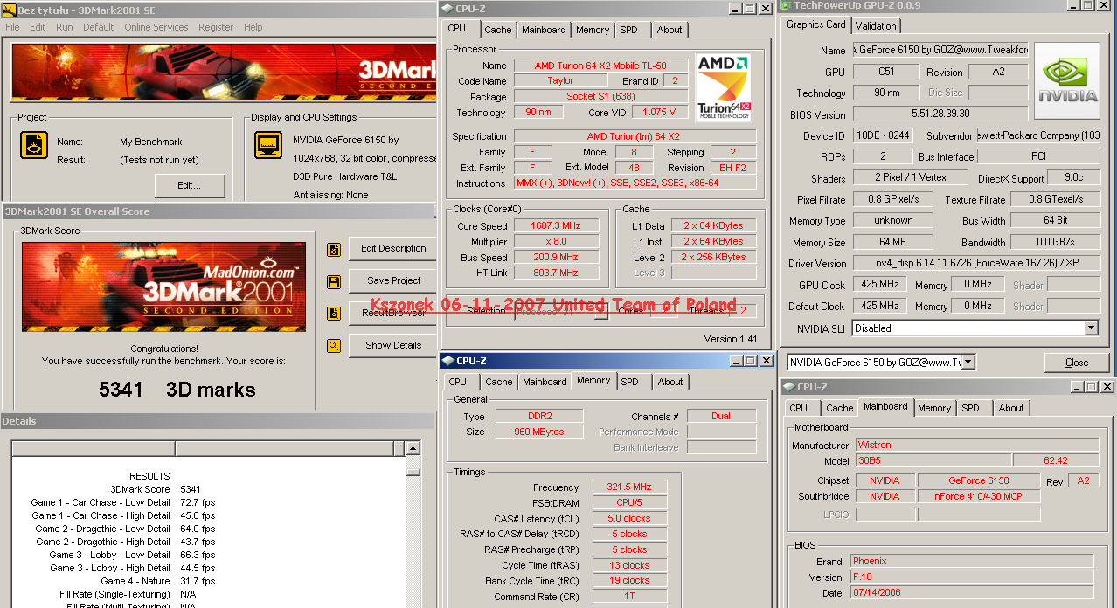Screen dimensions: 1117x608
Task: Click the CPU Name AMD Turion field
Action: [600, 66]
